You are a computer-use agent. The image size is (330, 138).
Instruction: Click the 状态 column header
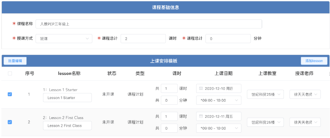(112, 74)
